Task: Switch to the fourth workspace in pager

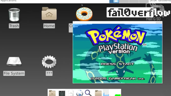Action: click(x=144, y=1)
